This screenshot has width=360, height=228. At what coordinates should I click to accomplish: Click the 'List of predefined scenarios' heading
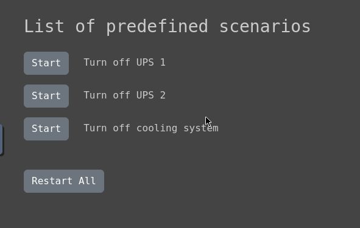click(168, 27)
